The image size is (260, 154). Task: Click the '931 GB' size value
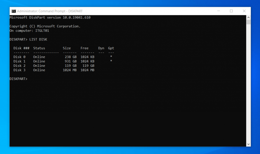pyautogui.click(x=71, y=61)
